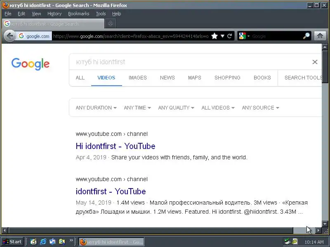The image size is (330, 247).
Task: Click the vertical scrollbar thumb
Action: 325,66
